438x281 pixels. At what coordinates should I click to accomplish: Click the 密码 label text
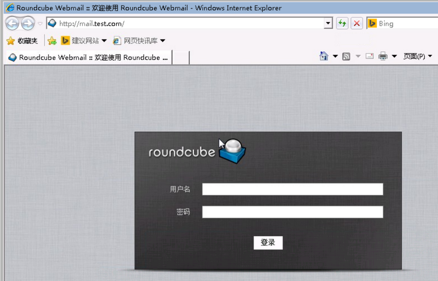pyautogui.click(x=183, y=212)
